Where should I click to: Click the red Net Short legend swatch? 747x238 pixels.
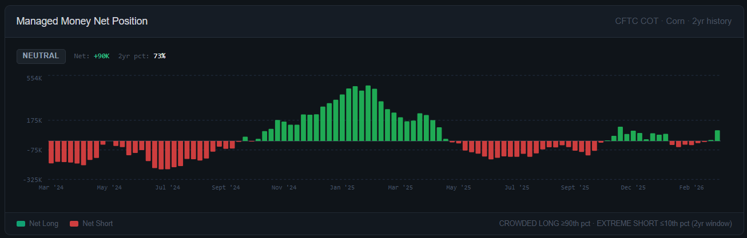73,224
